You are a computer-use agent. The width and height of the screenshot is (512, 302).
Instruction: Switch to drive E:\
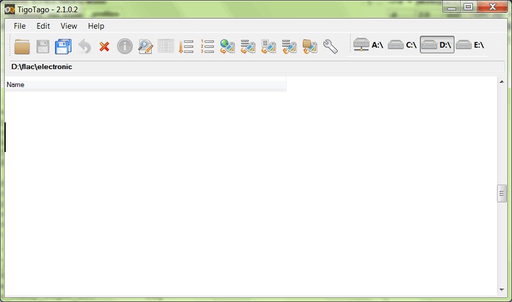click(x=470, y=45)
